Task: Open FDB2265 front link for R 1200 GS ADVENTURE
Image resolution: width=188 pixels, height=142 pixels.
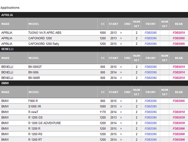Action: click(151, 123)
